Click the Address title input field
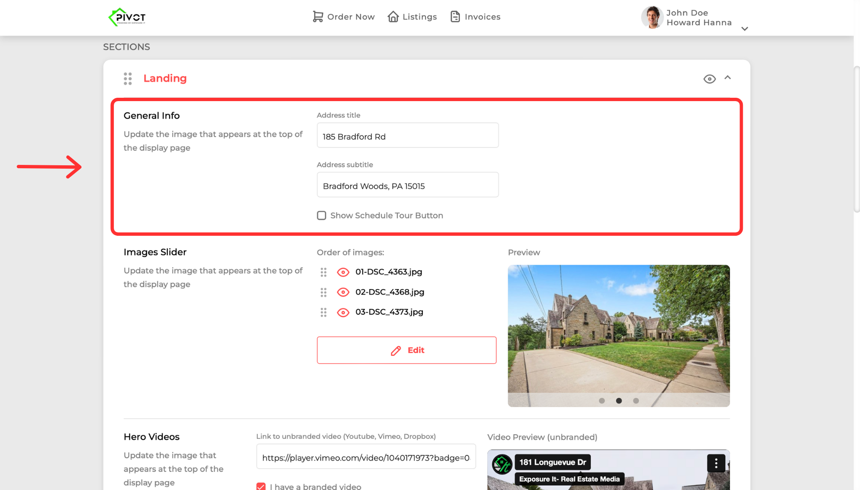Screen dimensions: 860x490 coord(407,136)
